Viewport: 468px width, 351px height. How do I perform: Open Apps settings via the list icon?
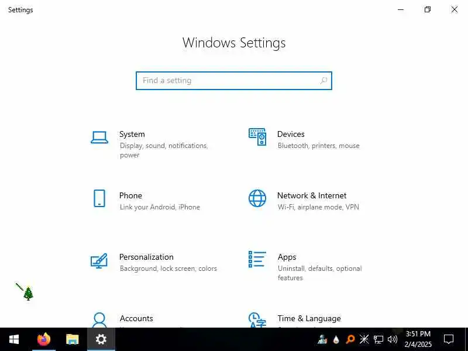pyautogui.click(x=257, y=259)
